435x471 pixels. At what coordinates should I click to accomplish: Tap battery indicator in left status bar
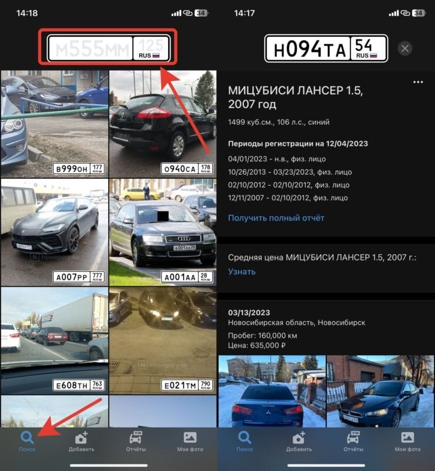tap(201, 13)
